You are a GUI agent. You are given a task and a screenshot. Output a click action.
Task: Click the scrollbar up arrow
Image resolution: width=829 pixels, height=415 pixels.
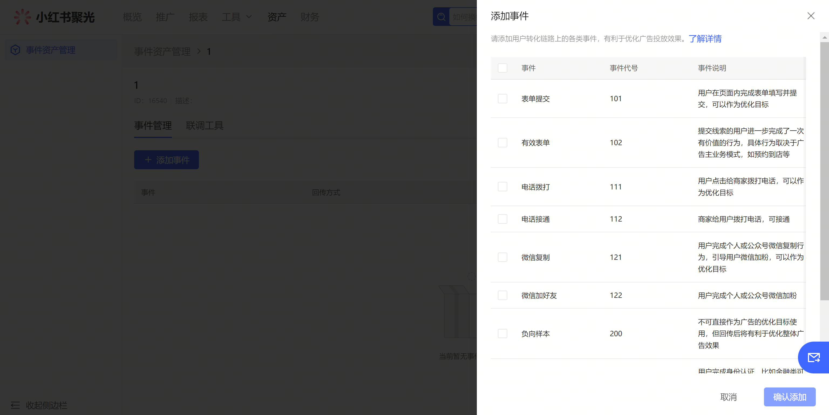[x=824, y=37]
